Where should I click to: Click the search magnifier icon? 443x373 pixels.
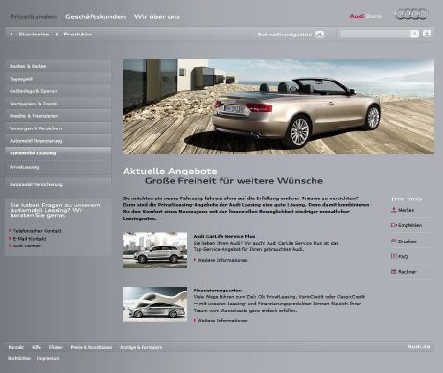[414, 34]
